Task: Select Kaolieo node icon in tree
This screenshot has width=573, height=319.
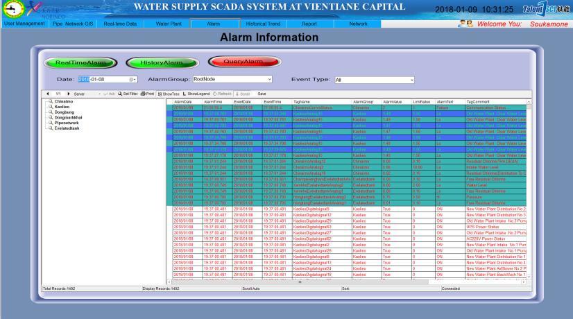Action: pyautogui.click(x=51, y=107)
